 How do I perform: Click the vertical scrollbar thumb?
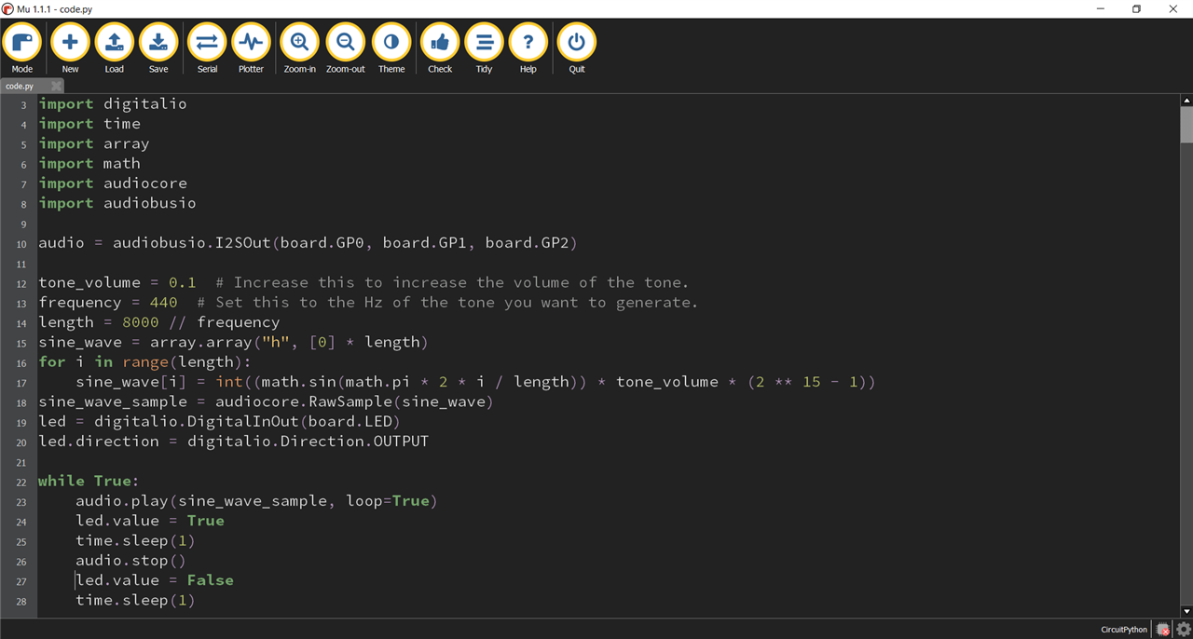click(1186, 125)
